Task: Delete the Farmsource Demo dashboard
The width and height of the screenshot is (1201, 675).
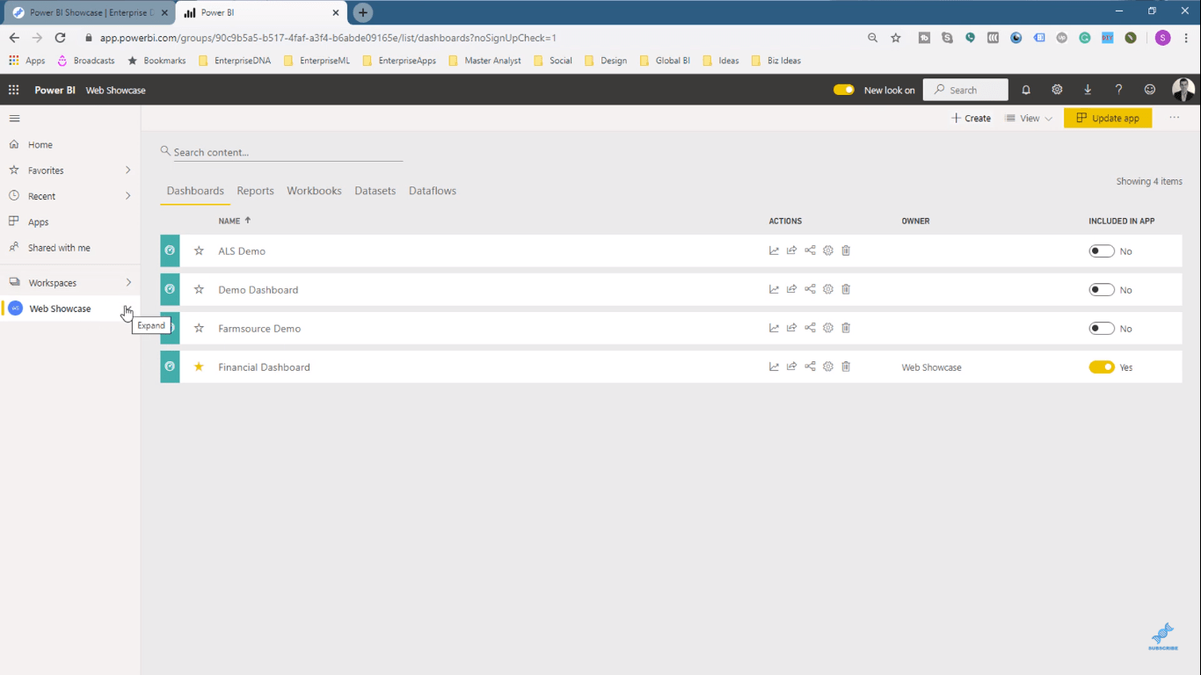Action: pyautogui.click(x=846, y=328)
